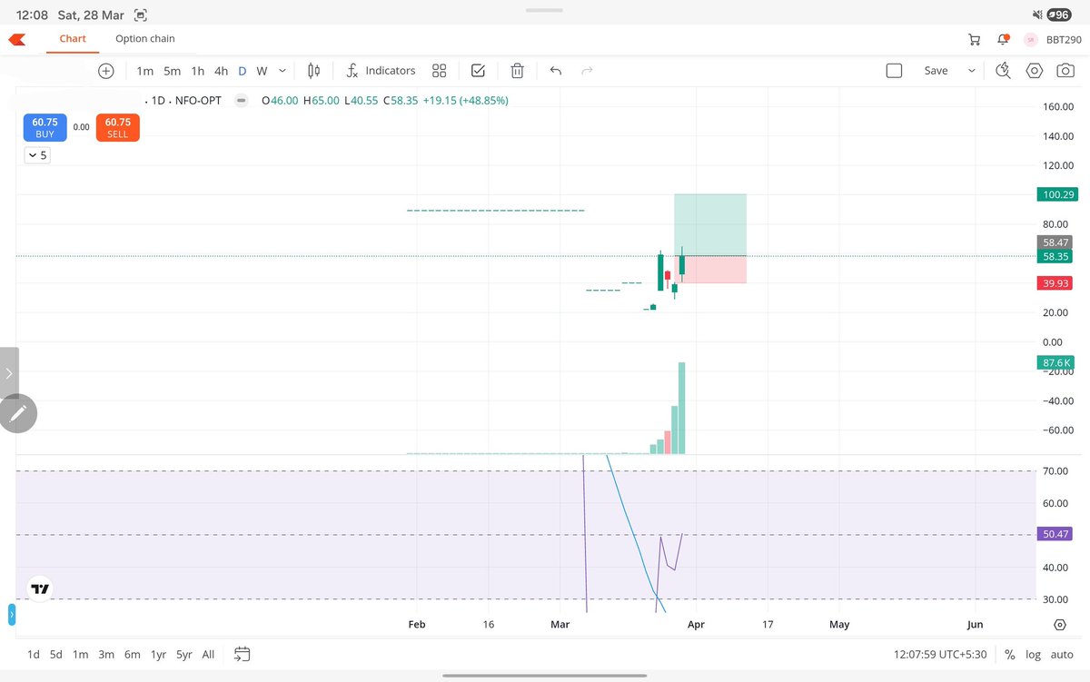This screenshot has width=1090, height=682.
Task: Select the green profit zone of long position
Action: [710, 224]
